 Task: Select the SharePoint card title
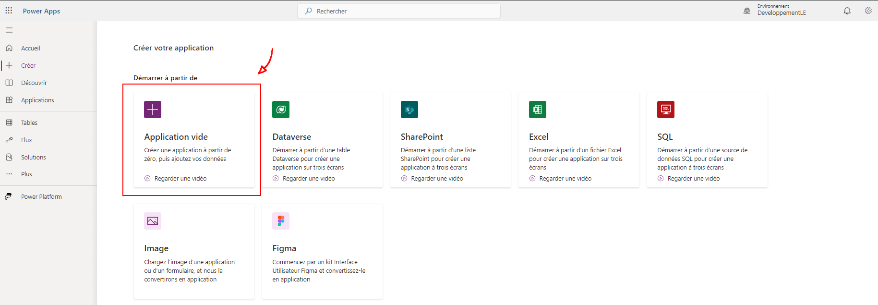[421, 137]
